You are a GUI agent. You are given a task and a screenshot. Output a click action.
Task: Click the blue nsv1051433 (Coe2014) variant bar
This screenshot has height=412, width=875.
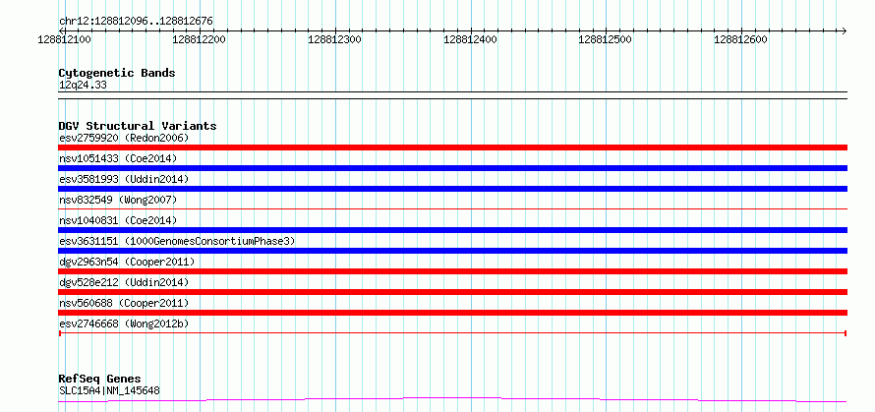tap(452, 168)
